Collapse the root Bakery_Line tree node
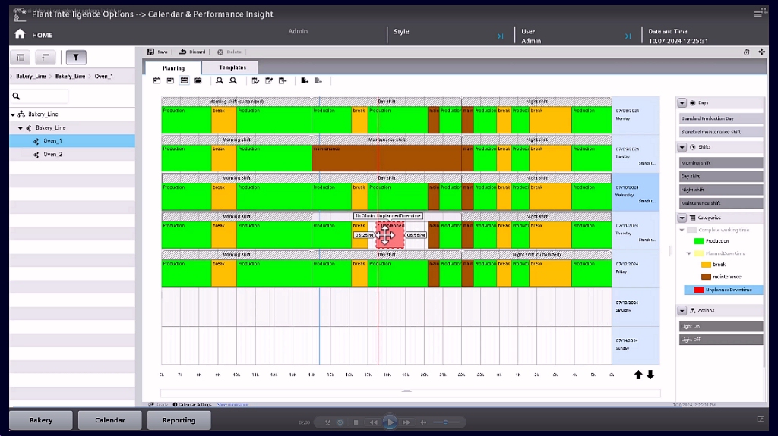Screen dimensions: 778x436 tap(13, 114)
